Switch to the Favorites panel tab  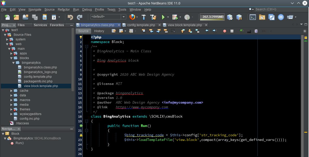(57, 25)
